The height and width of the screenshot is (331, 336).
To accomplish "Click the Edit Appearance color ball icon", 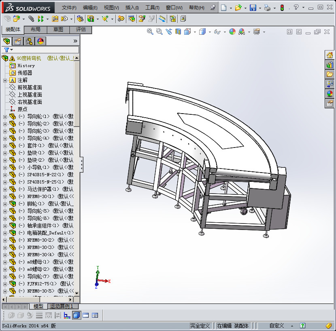I will tap(232, 32).
